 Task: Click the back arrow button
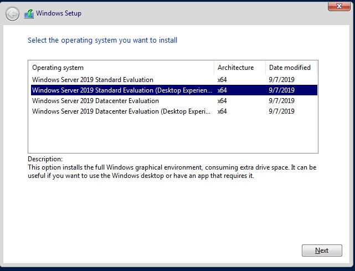pyautogui.click(x=12, y=14)
